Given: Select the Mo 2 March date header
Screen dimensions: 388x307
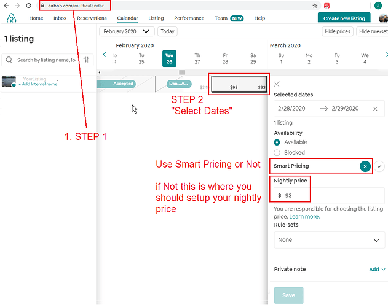Looking at the screenshot, I should [309, 58].
